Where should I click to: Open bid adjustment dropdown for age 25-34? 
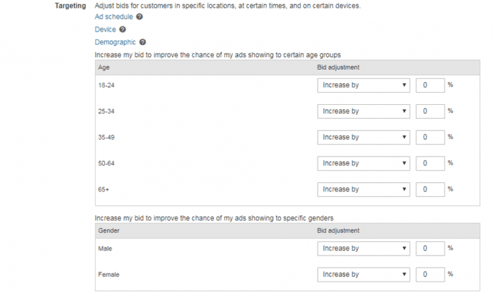coord(364,111)
